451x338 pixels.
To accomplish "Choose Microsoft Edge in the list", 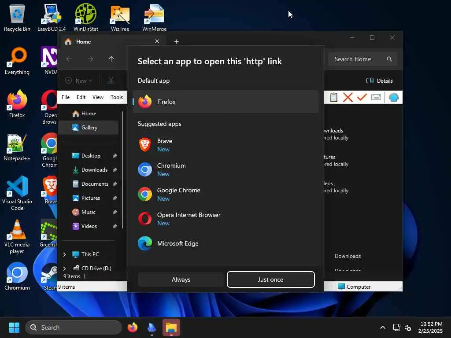I will (x=226, y=243).
